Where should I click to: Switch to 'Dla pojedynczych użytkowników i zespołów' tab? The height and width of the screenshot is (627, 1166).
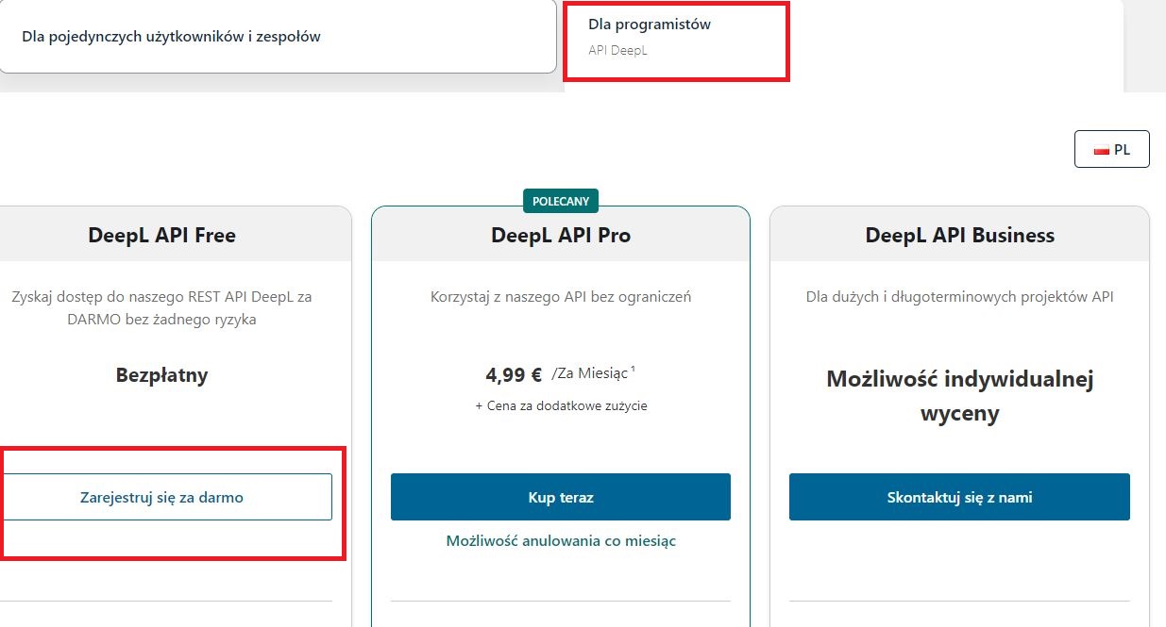278,37
